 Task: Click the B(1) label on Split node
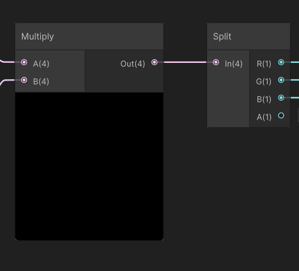click(264, 99)
